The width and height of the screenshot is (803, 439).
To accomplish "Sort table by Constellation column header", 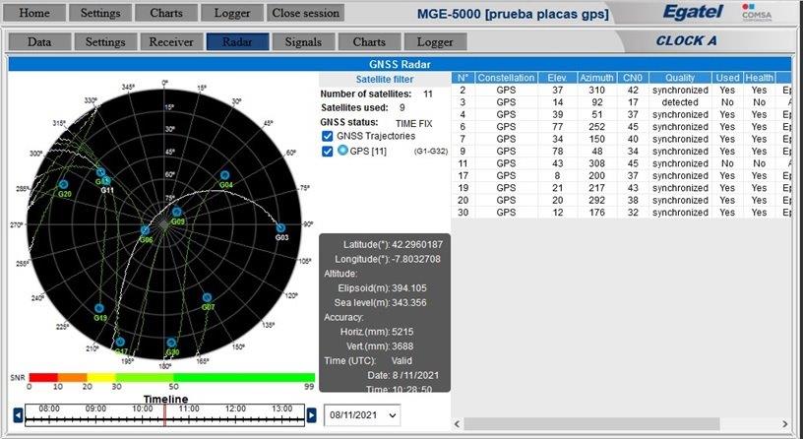I will point(506,78).
